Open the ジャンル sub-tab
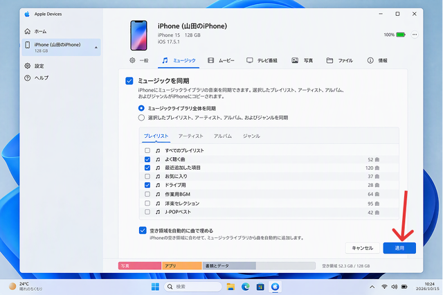443x295 pixels. pos(251,136)
